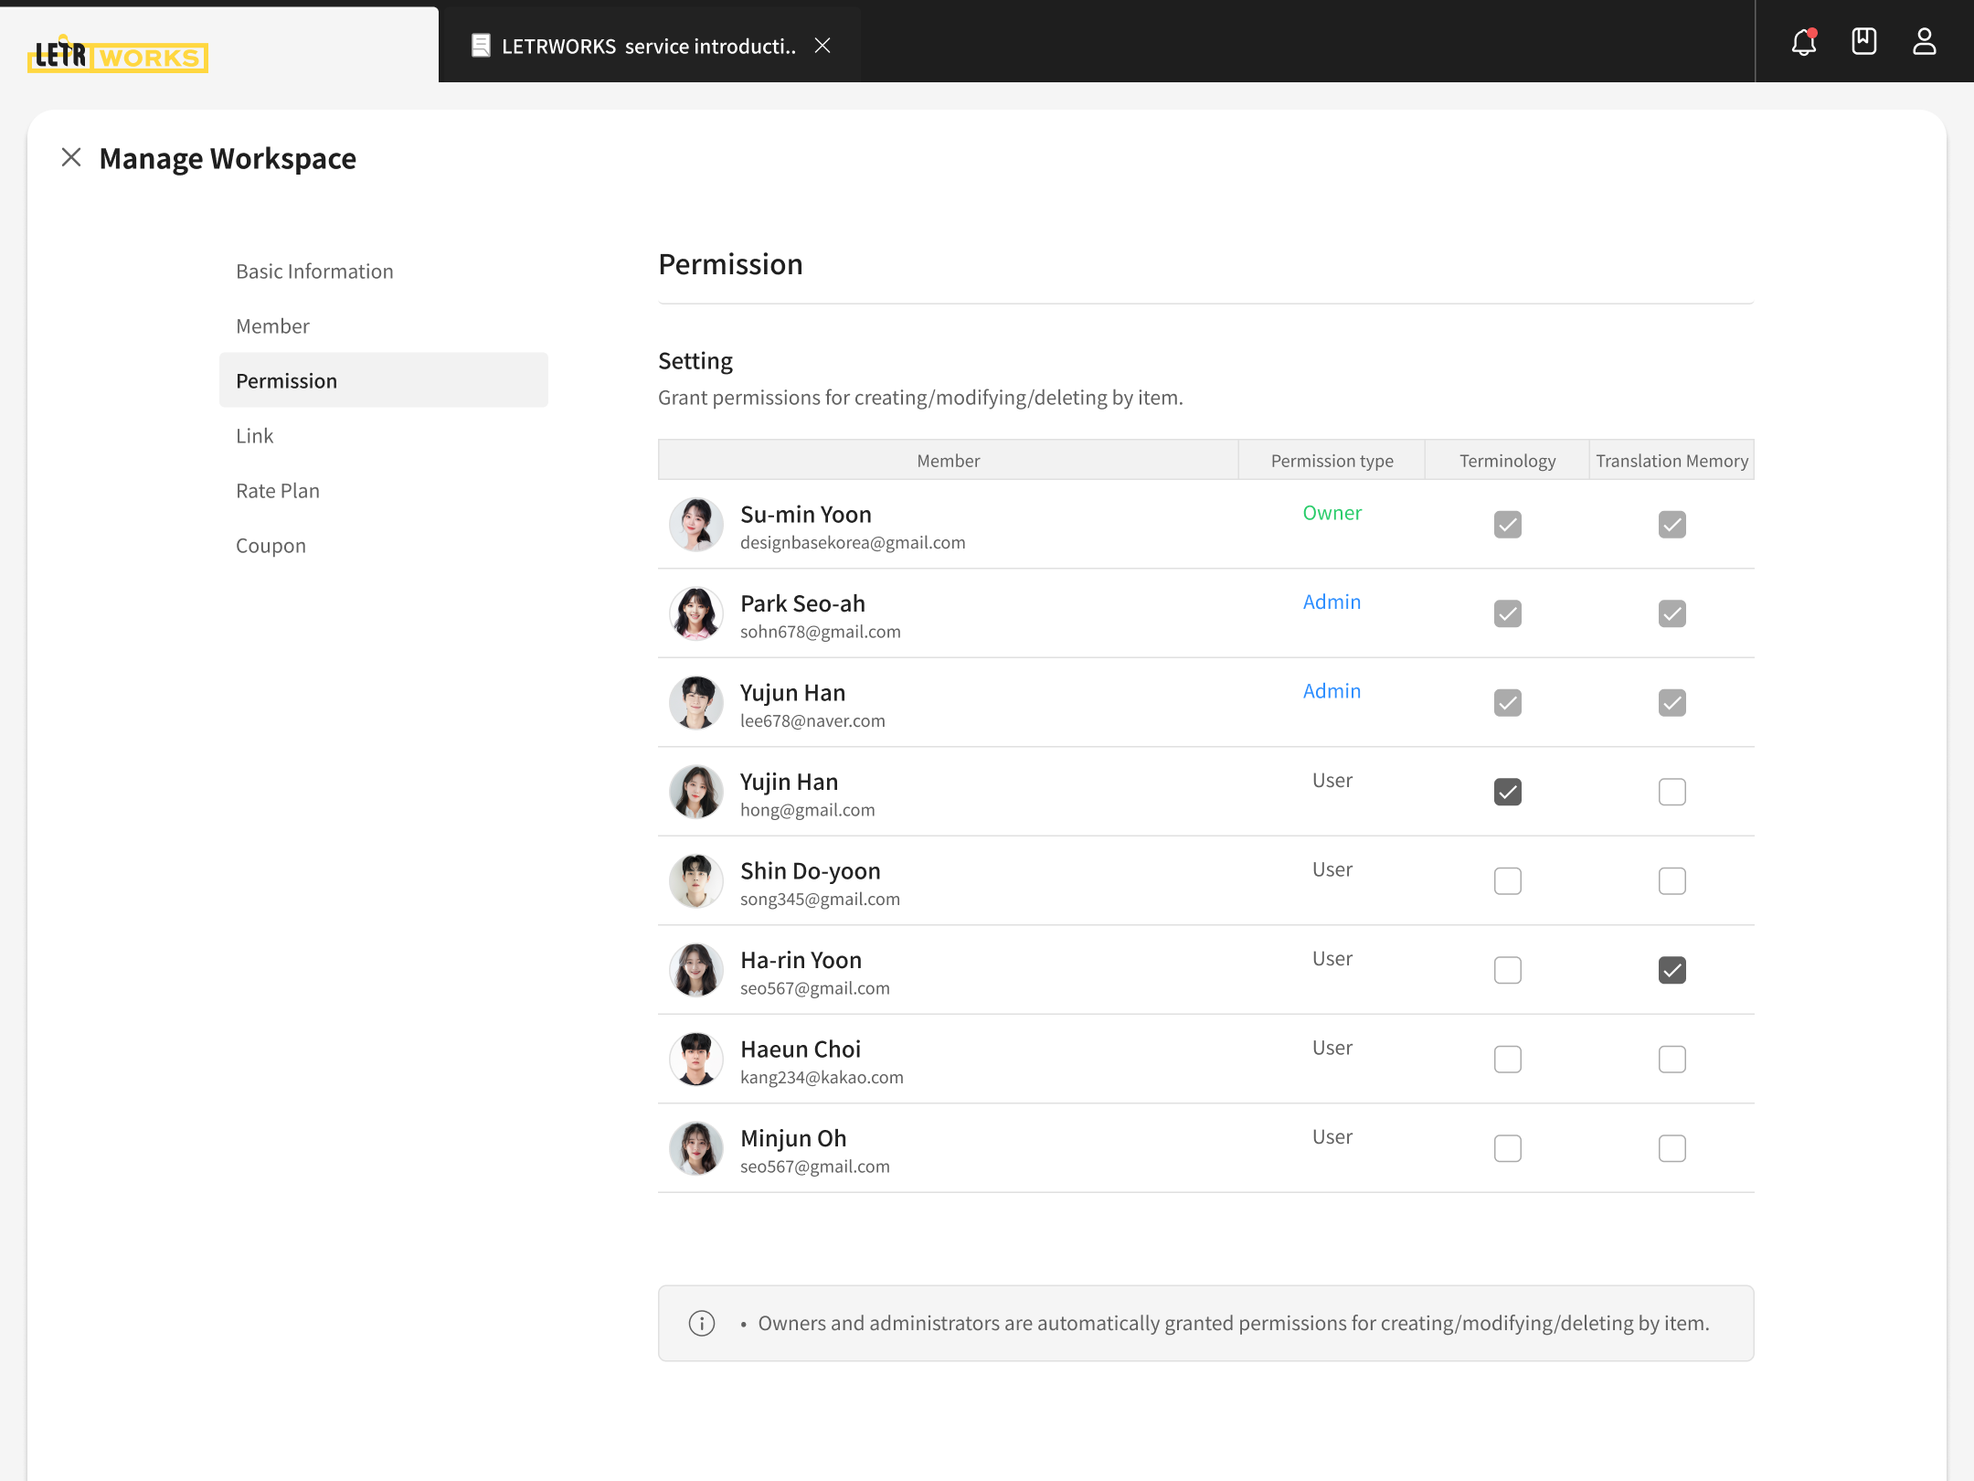This screenshot has width=1974, height=1481.
Task: Click Park Seo-ah's Admin permission label
Action: pyautogui.click(x=1332, y=602)
